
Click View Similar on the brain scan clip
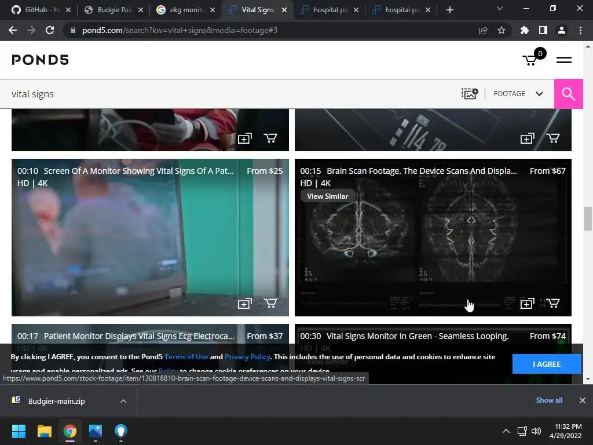tap(328, 196)
